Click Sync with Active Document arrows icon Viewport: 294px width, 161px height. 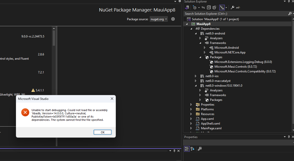[203, 7]
